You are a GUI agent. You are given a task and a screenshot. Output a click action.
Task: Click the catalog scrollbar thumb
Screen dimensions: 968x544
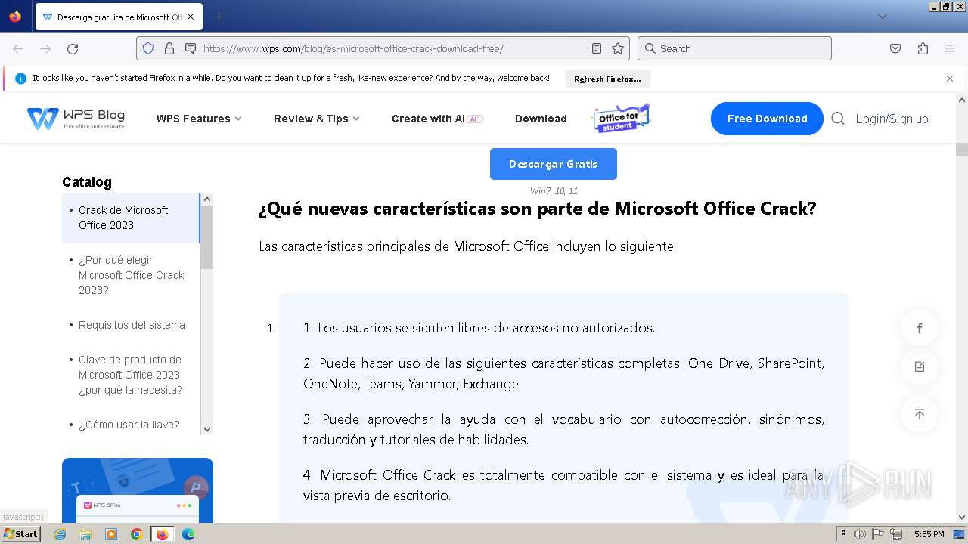click(x=207, y=237)
